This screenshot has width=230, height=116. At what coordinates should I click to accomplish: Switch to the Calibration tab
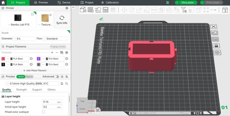tap(110, 3)
